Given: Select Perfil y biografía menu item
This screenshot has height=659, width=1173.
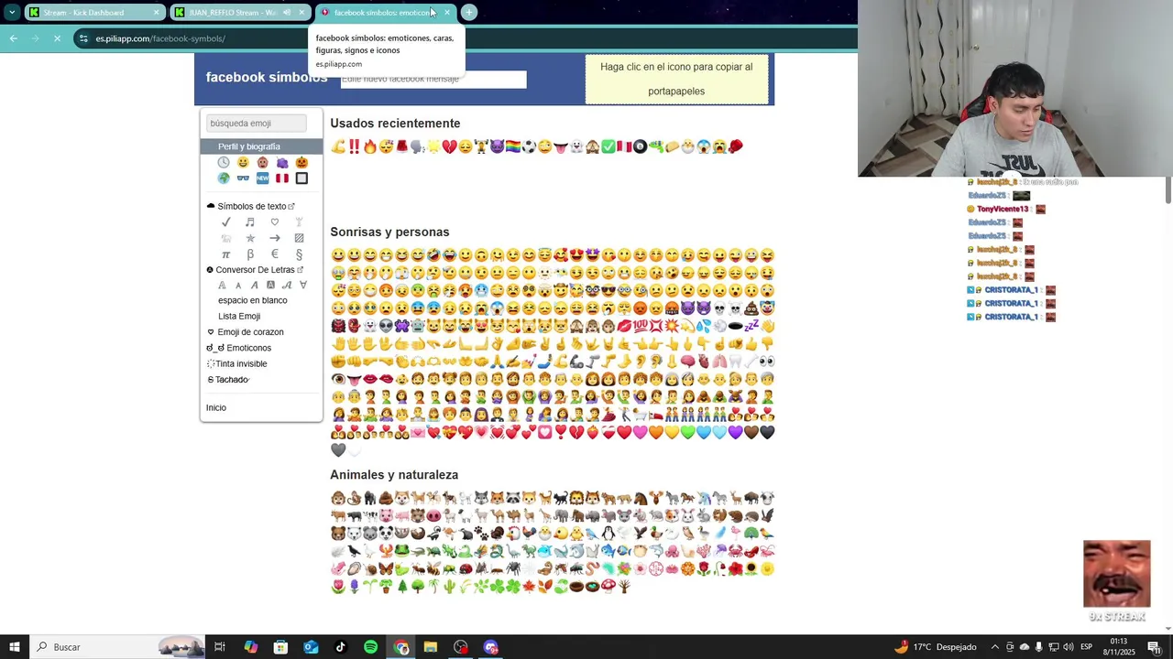Looking at the screenshot, I should coord(261,146).
